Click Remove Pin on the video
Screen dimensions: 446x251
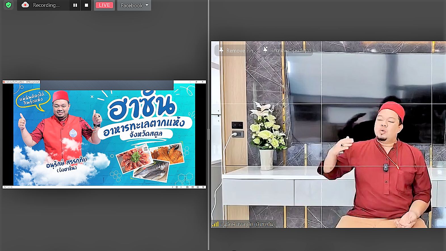tap(236, 51)
